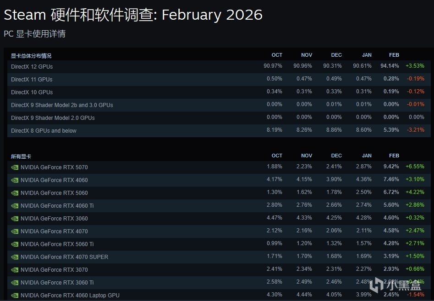The height and width of the screenshot is (301, 434).
Task: Click the OCT column header in top table
Action: [x=277, y=55]
